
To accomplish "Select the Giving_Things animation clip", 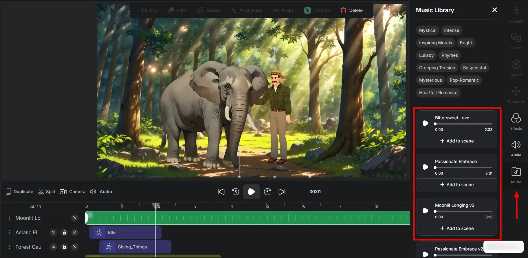I will tap(135, 247).
